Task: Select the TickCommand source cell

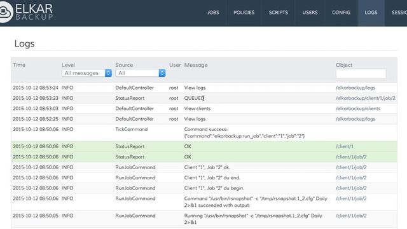Action: [x=132, y=129]
